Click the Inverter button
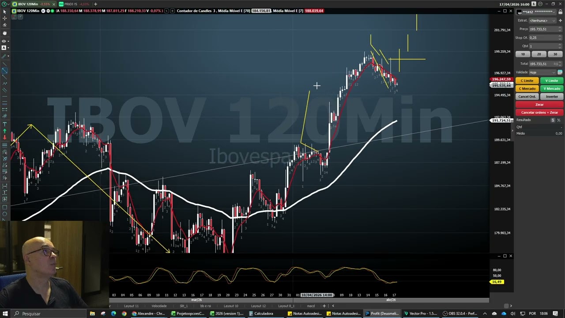 tap(552, 97)
